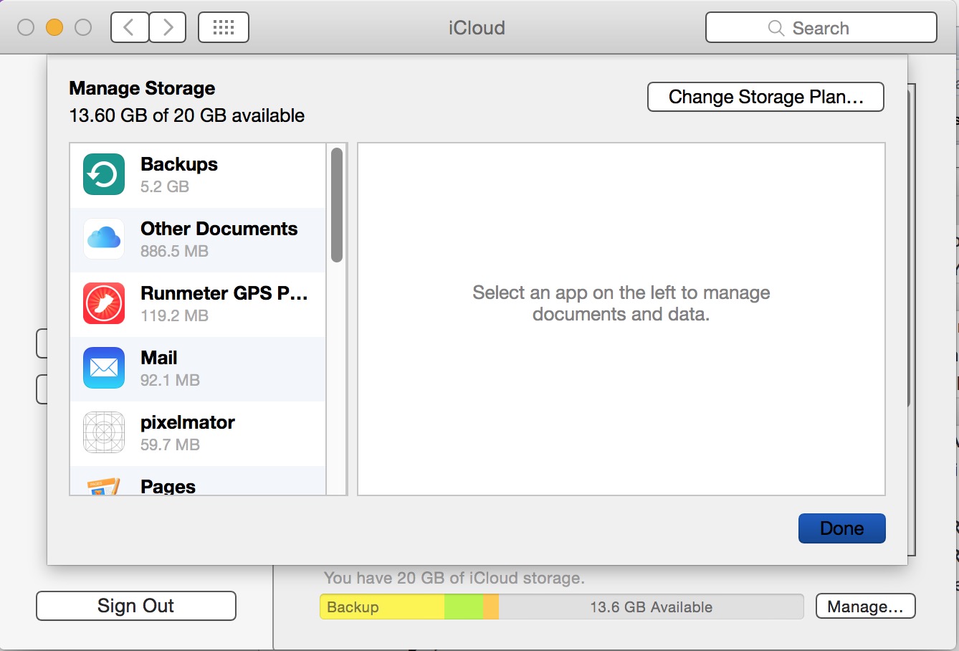Click the Mail envelope icon

104,368
